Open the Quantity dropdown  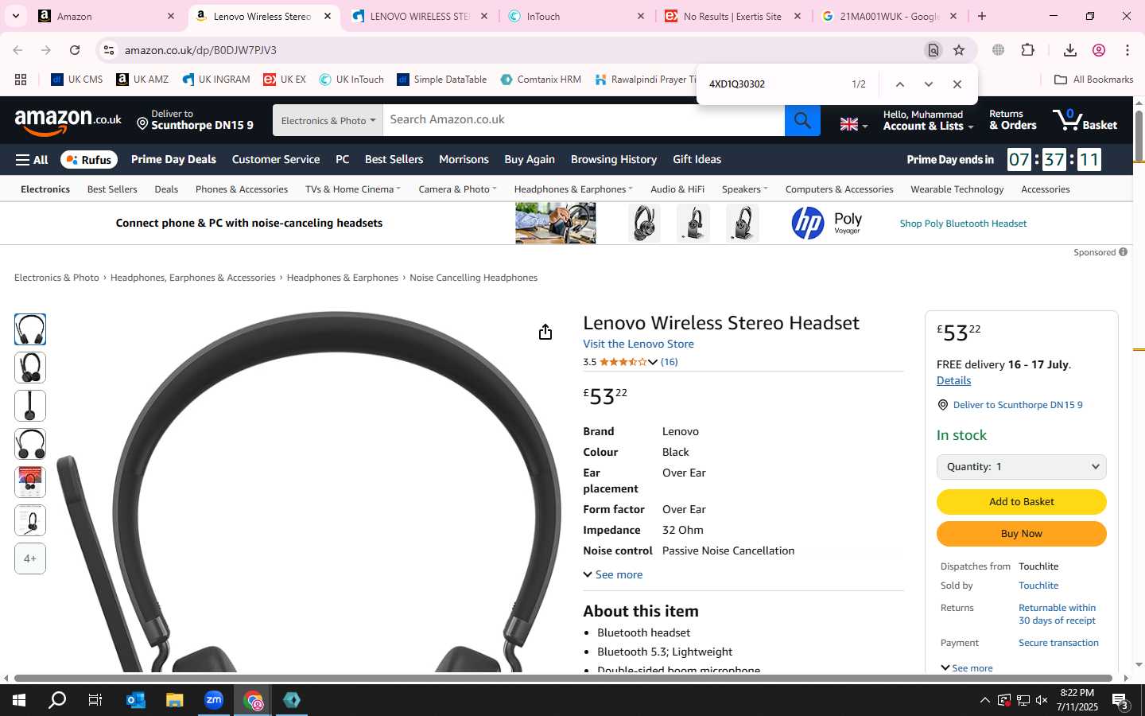tap(1021, 467)
